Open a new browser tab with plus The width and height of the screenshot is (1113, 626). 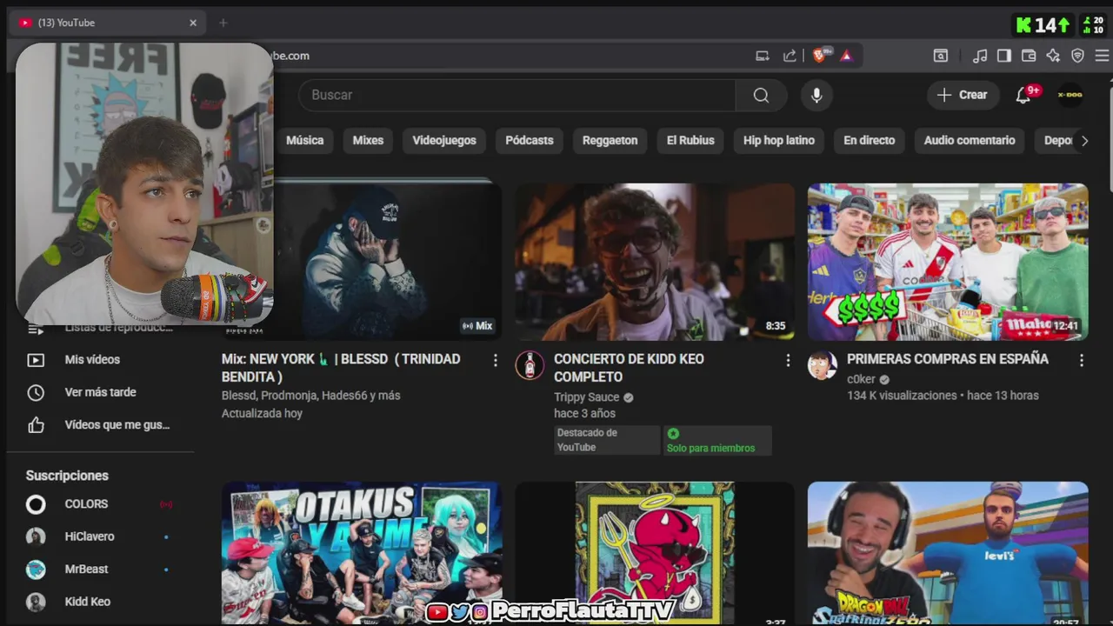click(x=223, y=23)
